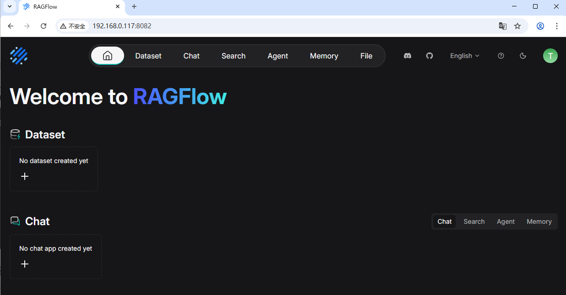Close the RAGFlow browser tab
566x295 pixels.
118,6
